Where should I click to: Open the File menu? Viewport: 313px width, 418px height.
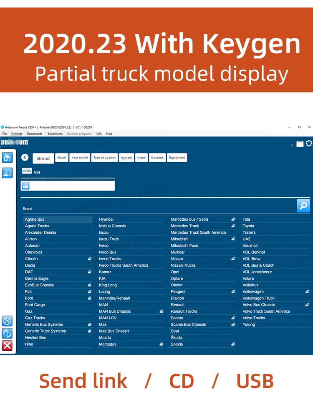coord(5,134)
